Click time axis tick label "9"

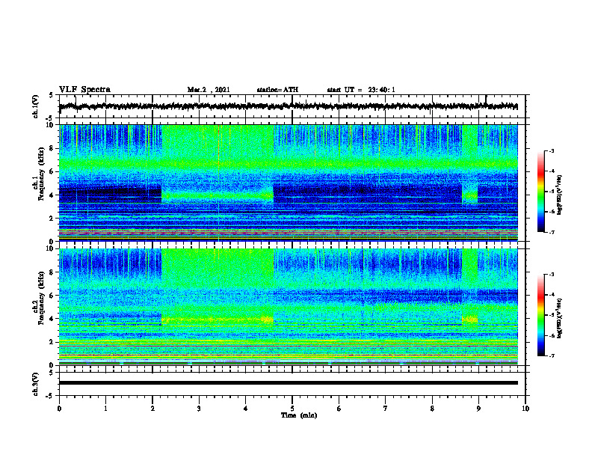point(478,409)
